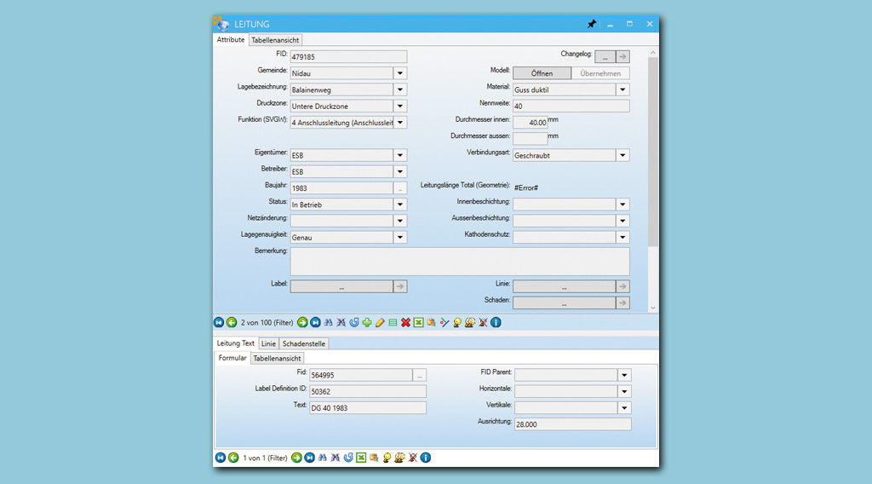This screenshot has height=484, width=872.
Task: Click Excel export icon in '1 von 1' toolbar
Action: pos(361,458)
